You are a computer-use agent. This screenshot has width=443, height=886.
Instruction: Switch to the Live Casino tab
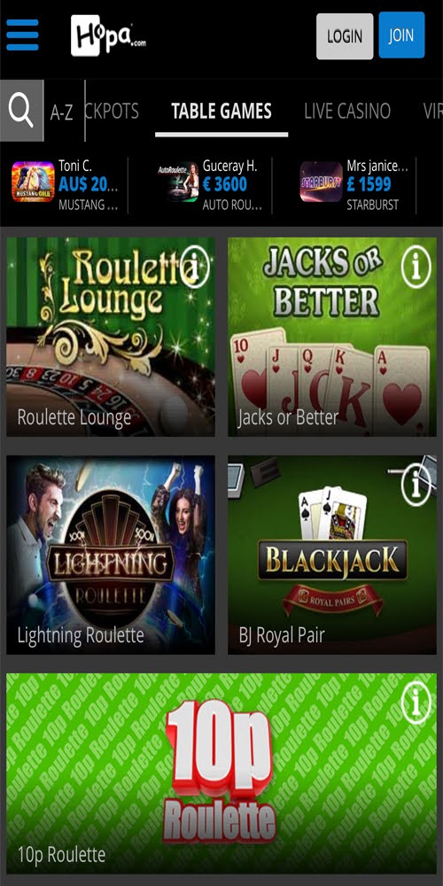coord(347,112)
